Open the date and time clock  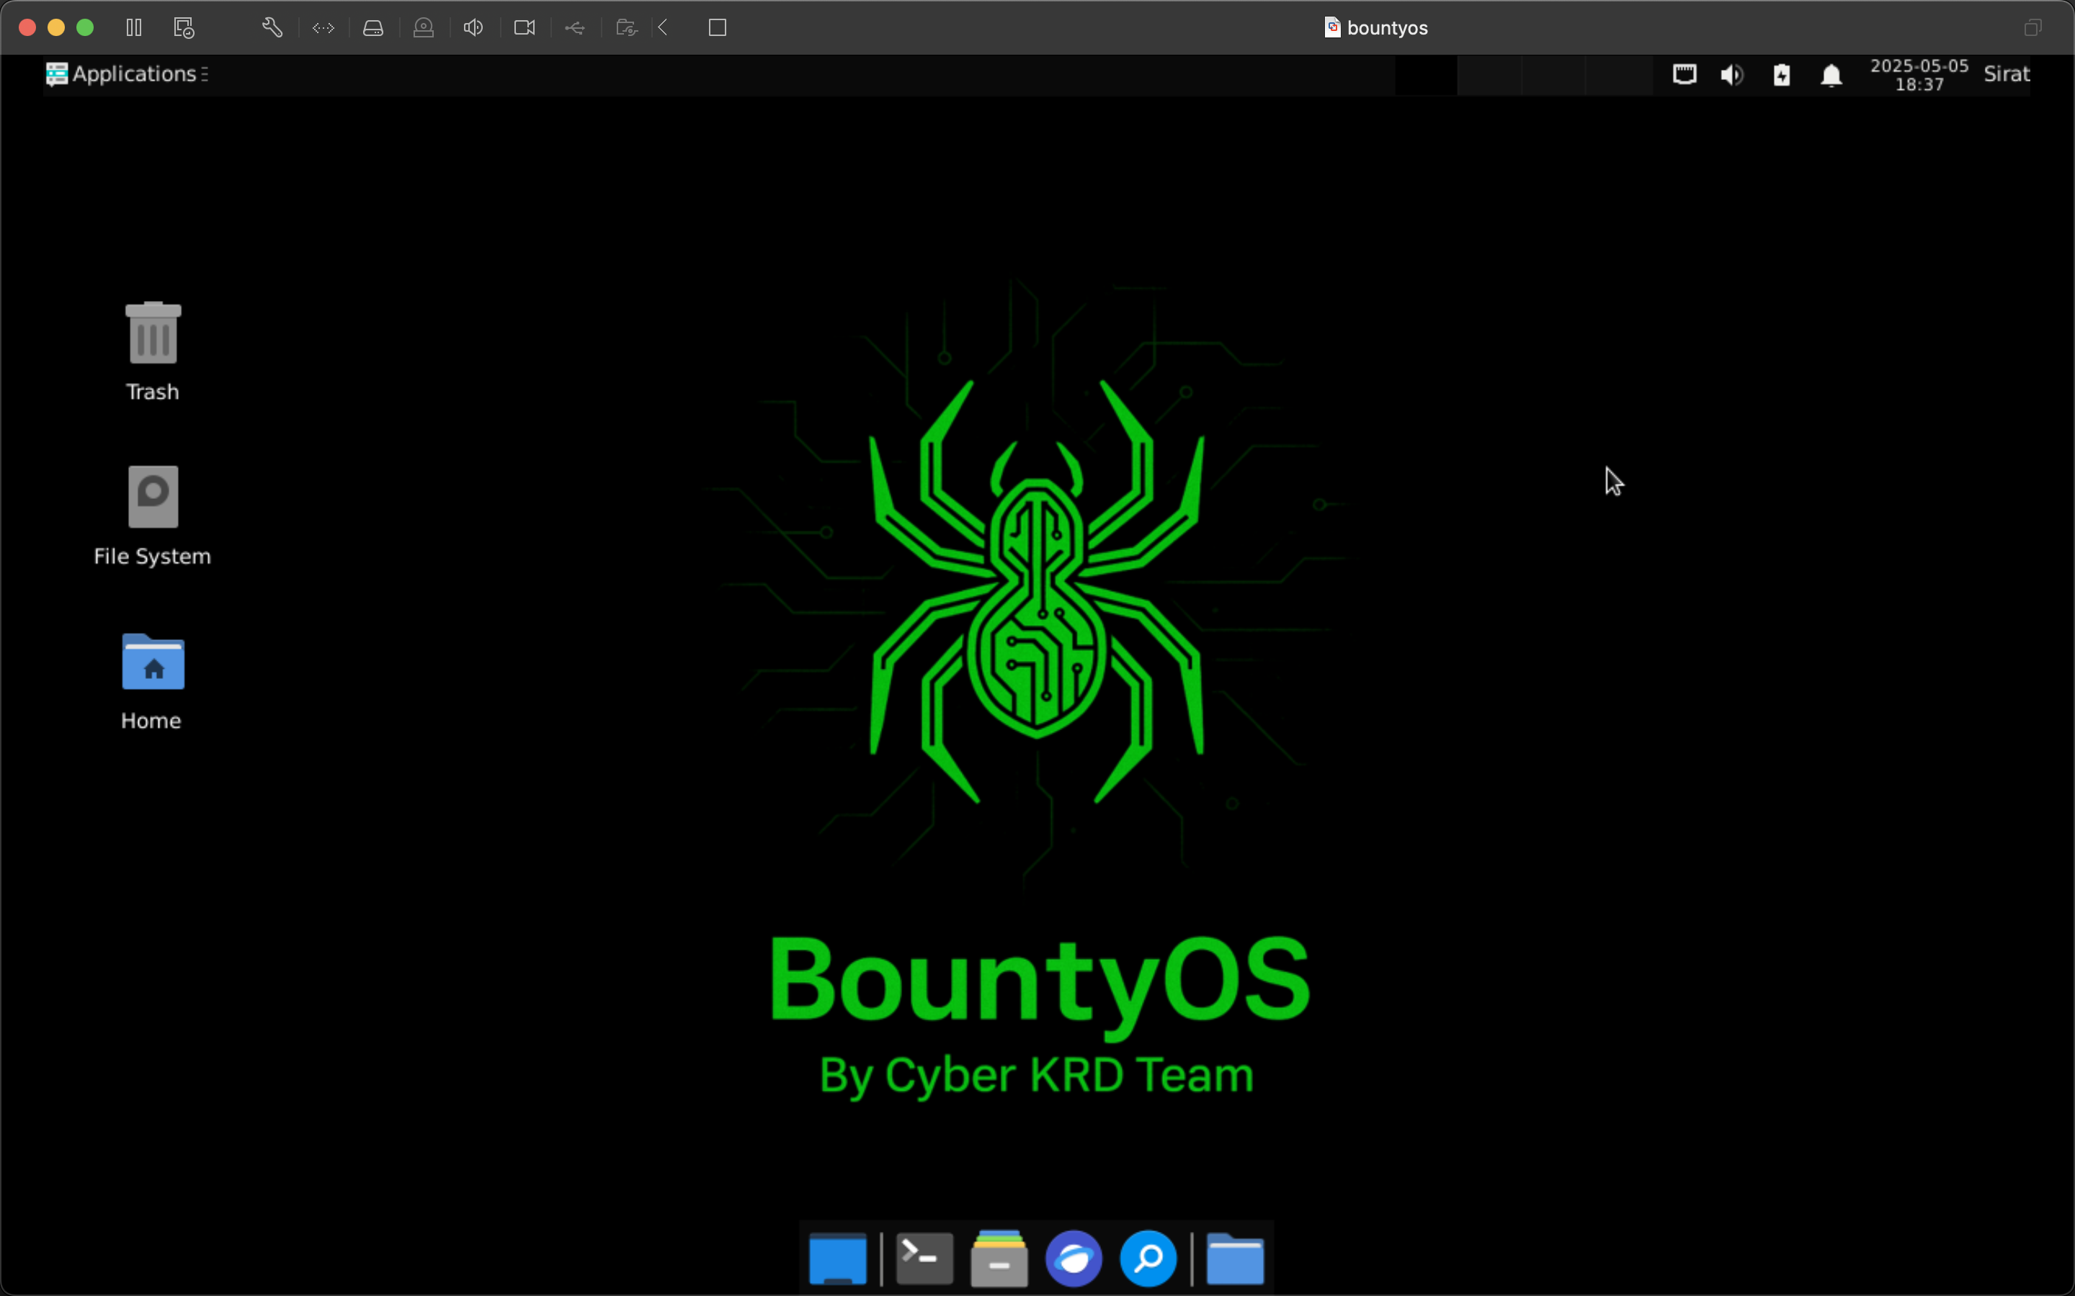click(1919, 75)
